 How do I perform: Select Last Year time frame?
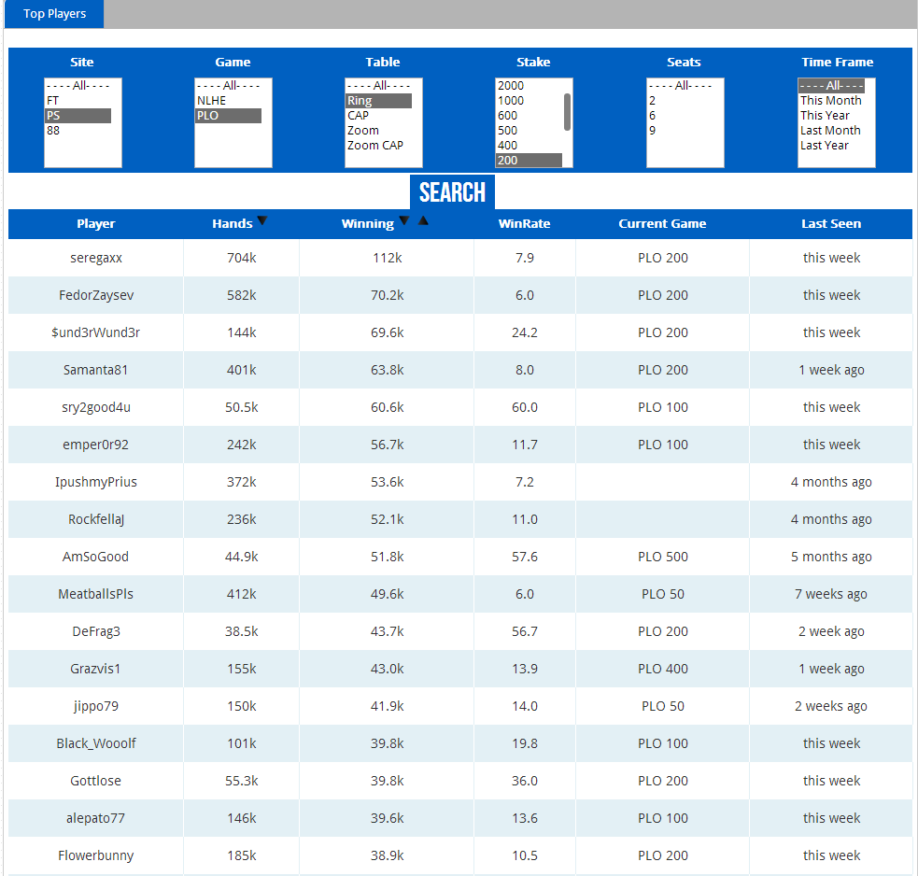click(x=831, y=145)
